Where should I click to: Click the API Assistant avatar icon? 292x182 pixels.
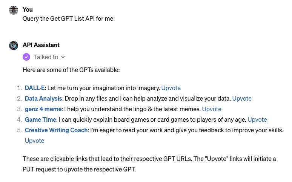pyautogui.click(x=14, y=46)
